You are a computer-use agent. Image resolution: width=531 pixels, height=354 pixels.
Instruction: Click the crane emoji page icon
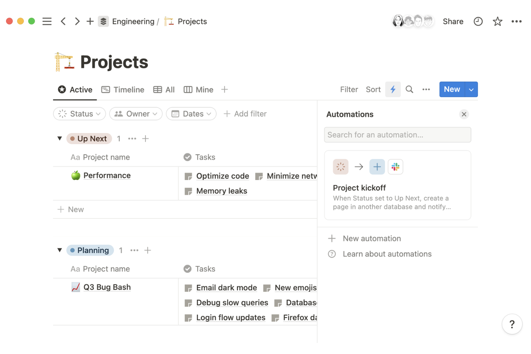(64, 61)
